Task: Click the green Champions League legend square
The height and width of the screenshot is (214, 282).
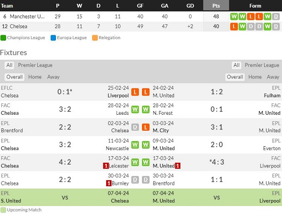Action: (x=3, y=38)
